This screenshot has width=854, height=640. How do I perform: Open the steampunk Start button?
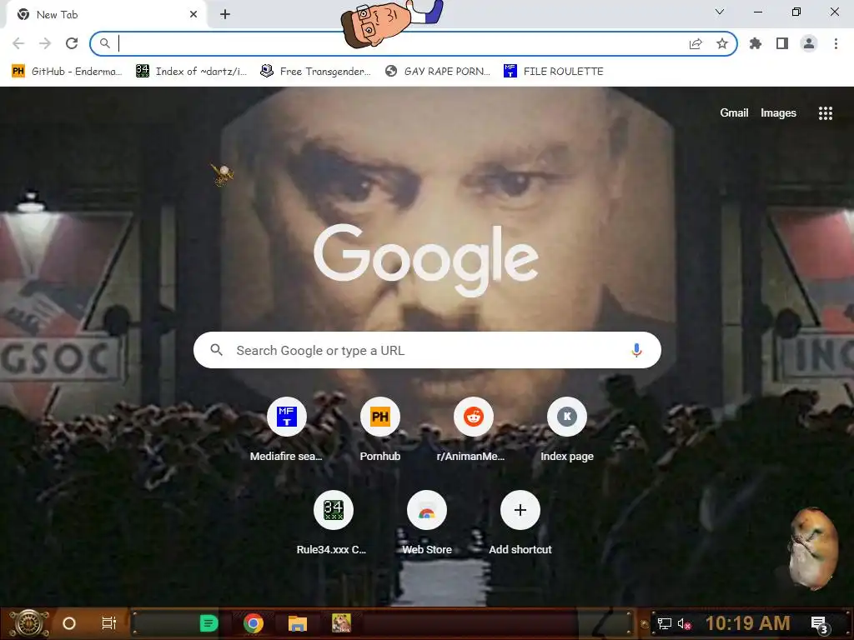pos(29,623)
